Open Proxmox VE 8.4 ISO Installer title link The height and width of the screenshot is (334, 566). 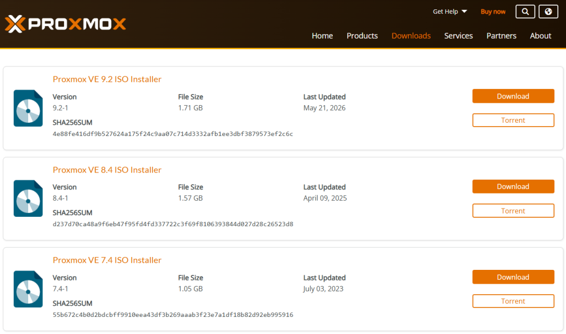107,170
